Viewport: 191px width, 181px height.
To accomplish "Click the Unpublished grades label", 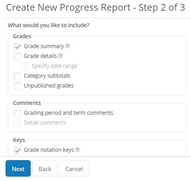I will pos(49,86).
